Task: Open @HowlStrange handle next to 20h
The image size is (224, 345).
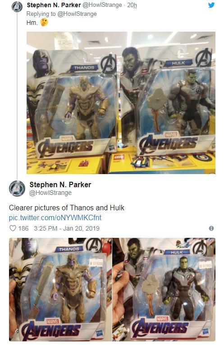Action: 102,5
